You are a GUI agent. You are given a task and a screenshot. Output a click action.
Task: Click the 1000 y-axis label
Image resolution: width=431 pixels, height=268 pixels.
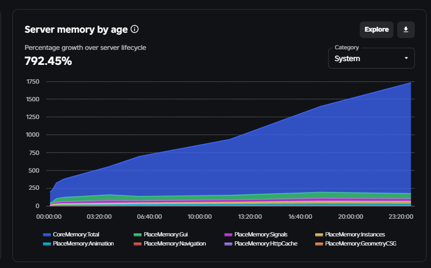coord(33,135)
